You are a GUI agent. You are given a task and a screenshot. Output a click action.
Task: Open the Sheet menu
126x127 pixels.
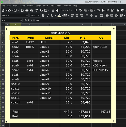point(46,6)
